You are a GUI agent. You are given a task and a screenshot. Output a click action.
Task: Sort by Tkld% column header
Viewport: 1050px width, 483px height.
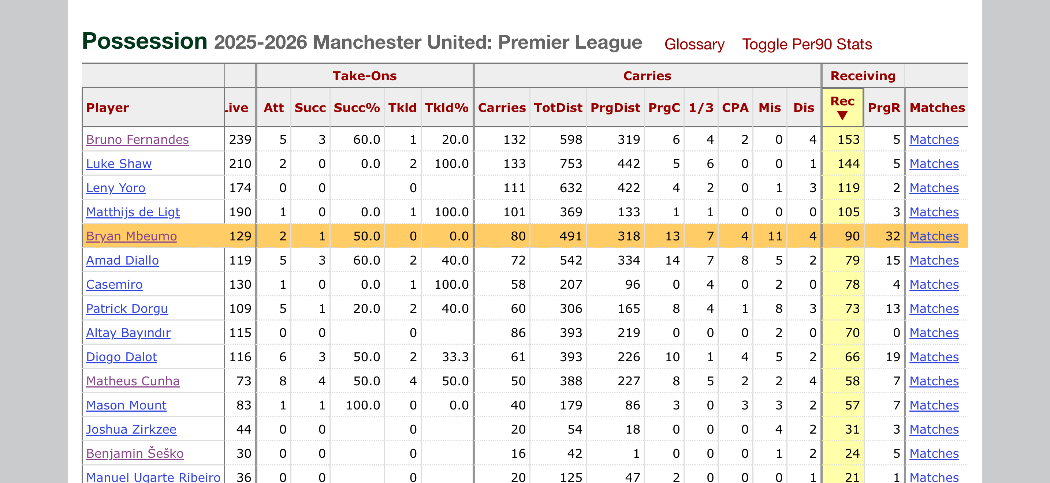click(x=446, y=108)
